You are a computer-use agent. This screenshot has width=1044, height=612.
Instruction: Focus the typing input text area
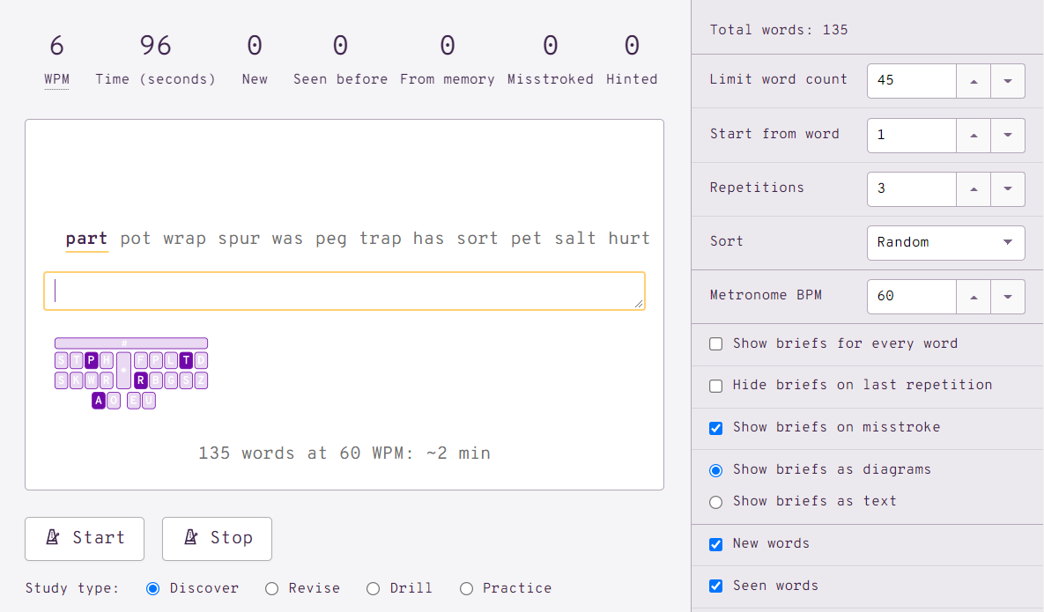point(344,291)
